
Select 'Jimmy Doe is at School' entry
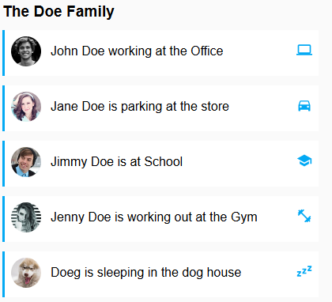[x=116, y=161]
